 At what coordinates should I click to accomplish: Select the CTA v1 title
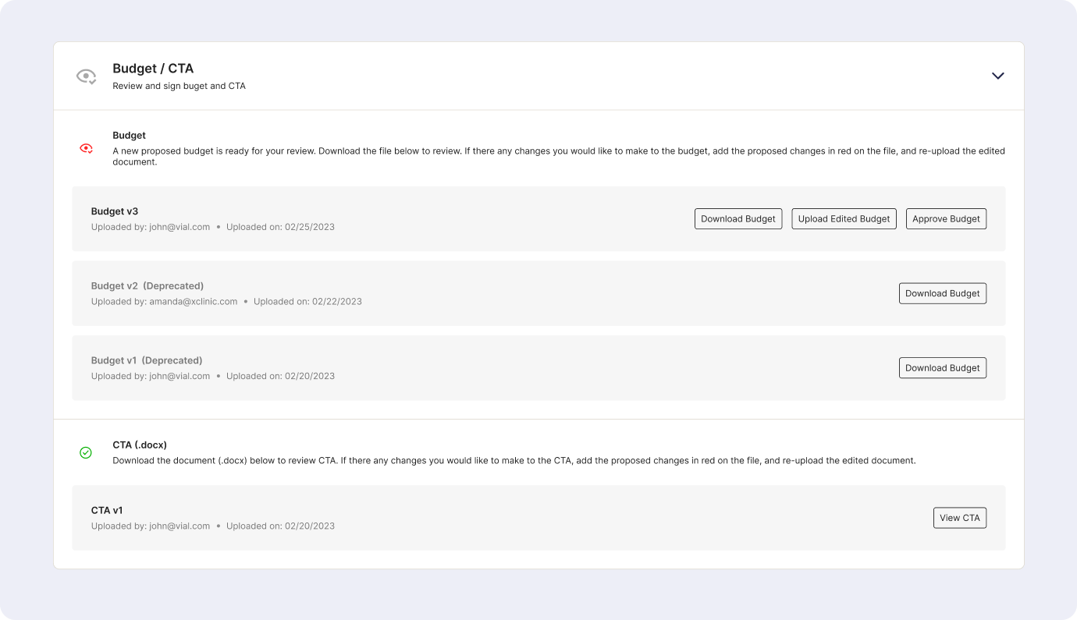pos(107,511)
